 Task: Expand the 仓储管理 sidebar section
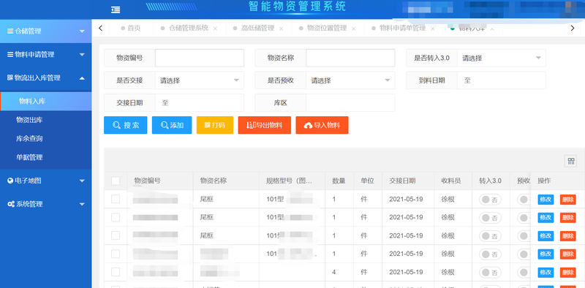pyautogui.click(x=45, y=31)
